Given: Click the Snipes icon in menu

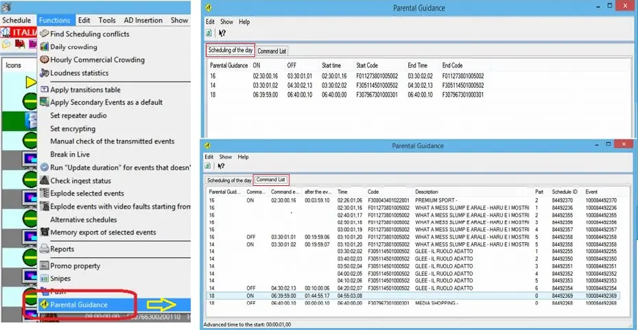Looking at the screenshot, I should pyautogui.click(x=45, y=279).
